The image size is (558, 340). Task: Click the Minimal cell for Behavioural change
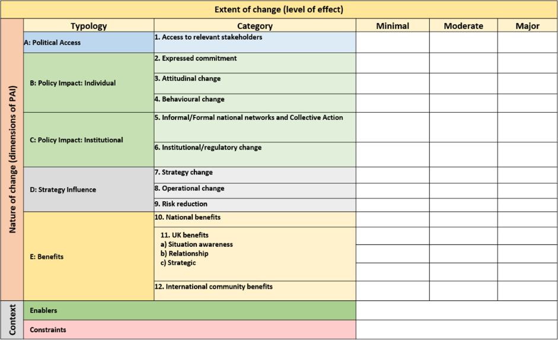click(393, 103)
